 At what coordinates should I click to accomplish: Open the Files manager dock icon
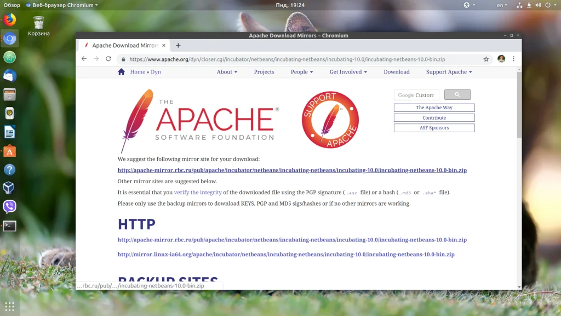(x=10, y=94)
